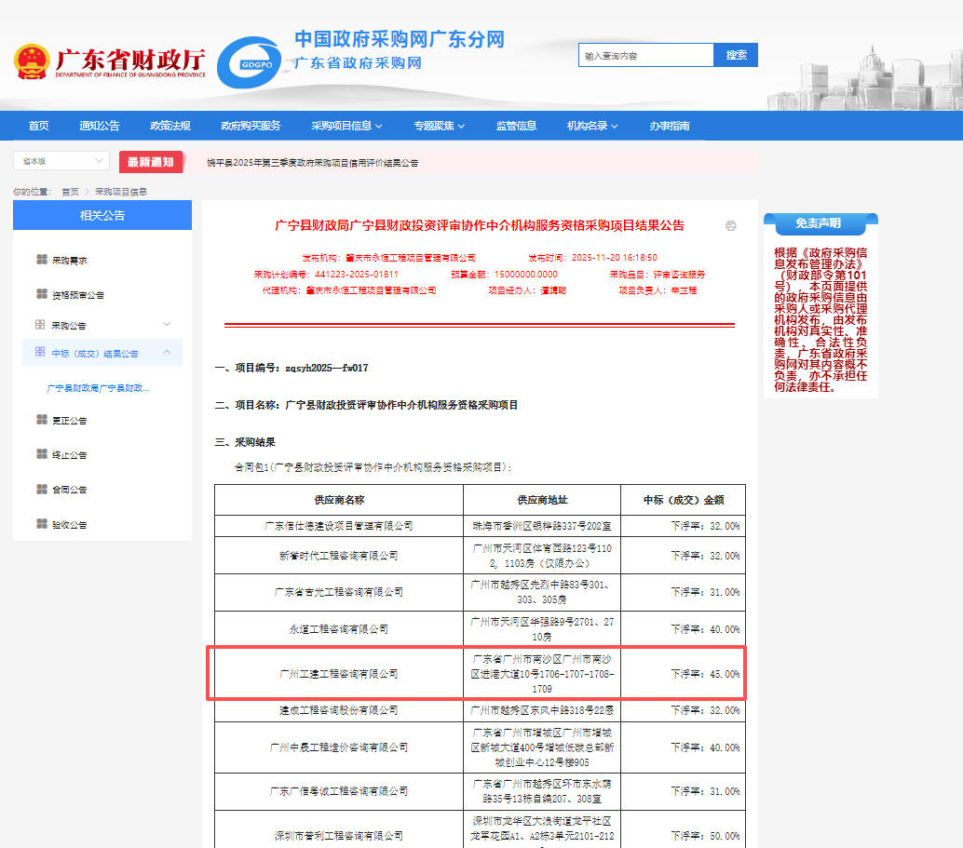This screenshot has width=963, height=848.
Task: Click the GDGPO circular logo
Action: [x=249, y=63]
